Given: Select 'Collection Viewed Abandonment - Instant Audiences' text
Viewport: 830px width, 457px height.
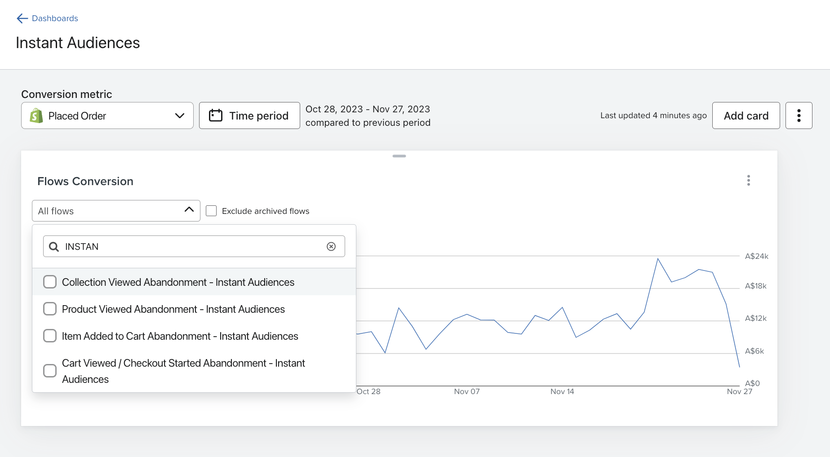Looking at the screenshot, I should (178, 282).
